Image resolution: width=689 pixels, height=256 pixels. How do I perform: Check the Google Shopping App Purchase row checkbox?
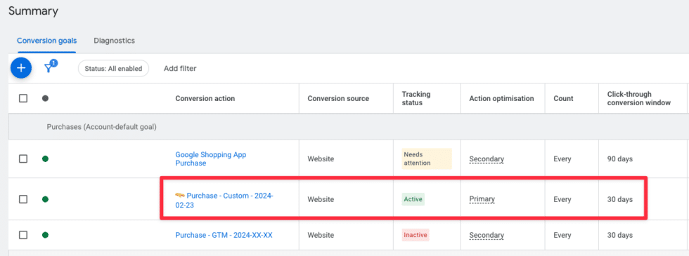[x=22, y=159]
